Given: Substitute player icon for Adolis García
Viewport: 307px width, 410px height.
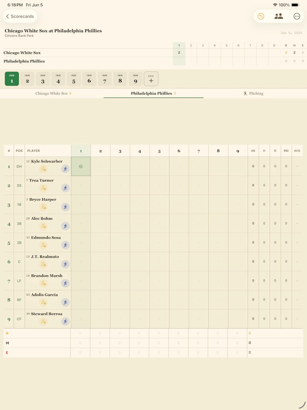Looking at the screenshot, I should click(x=44, y=302).
